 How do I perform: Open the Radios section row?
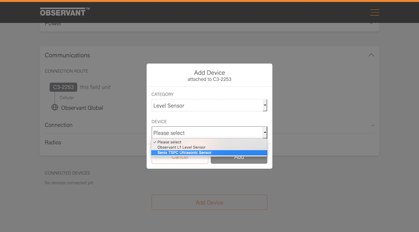53,142
